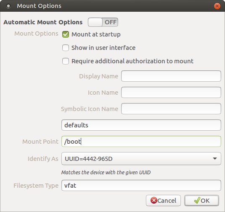Check Require additional authorization to mount

click(66, 61)
